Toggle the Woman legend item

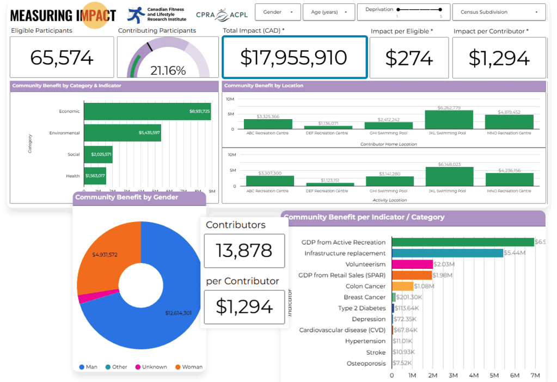188,367
